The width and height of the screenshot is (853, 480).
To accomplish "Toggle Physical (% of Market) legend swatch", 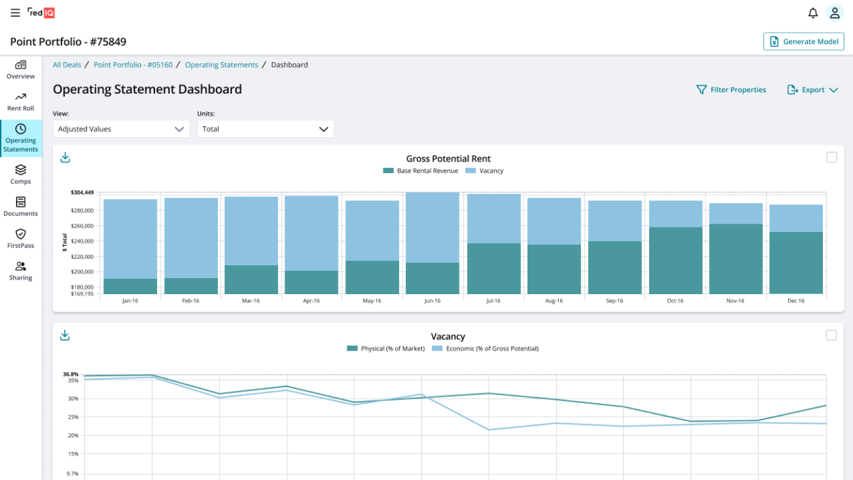I will [x=352, y=349].
